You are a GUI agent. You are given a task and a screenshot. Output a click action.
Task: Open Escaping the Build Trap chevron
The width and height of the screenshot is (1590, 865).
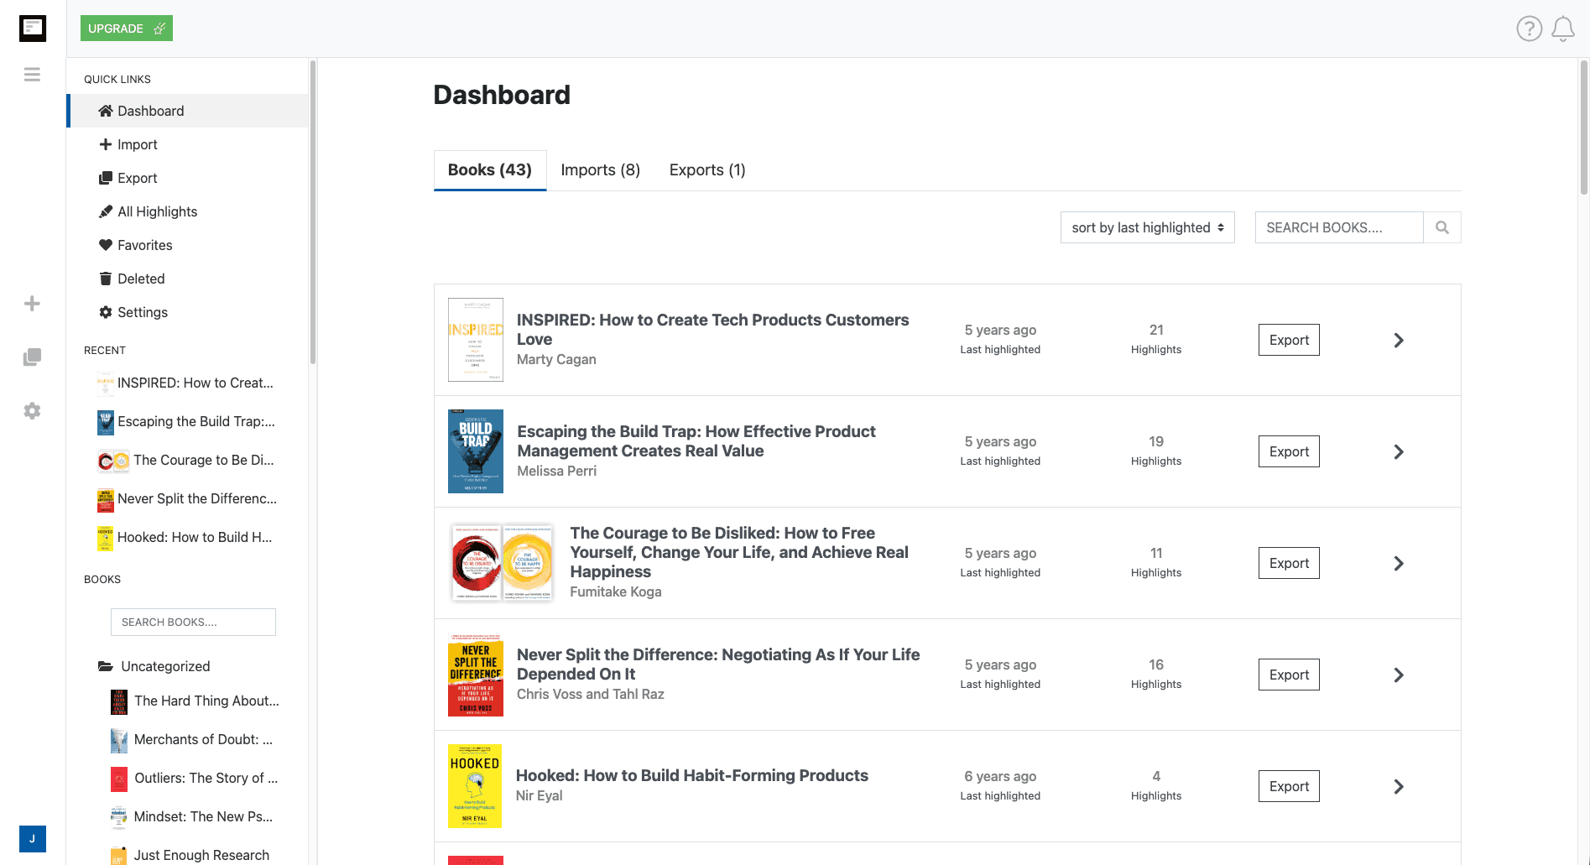pyautogui.click(x=1399, y=451)
